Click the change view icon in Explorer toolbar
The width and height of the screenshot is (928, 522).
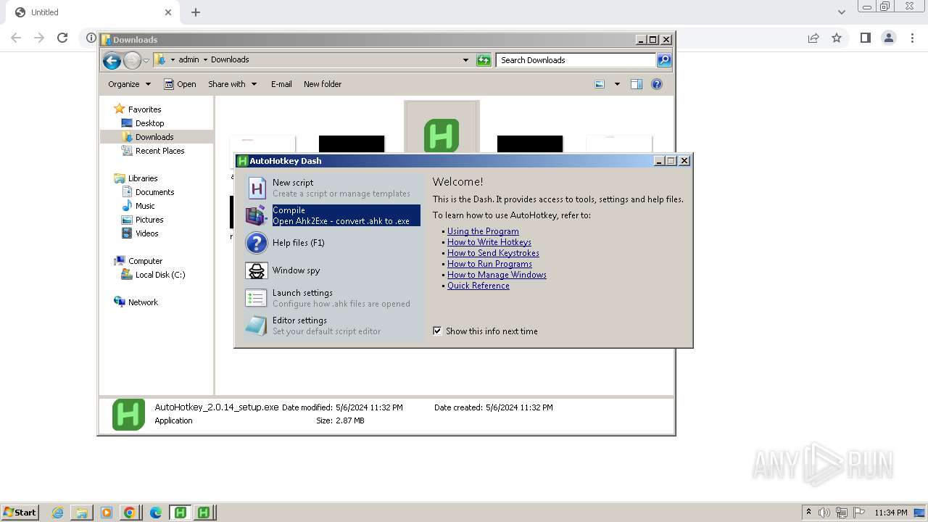tap(600, 84)
